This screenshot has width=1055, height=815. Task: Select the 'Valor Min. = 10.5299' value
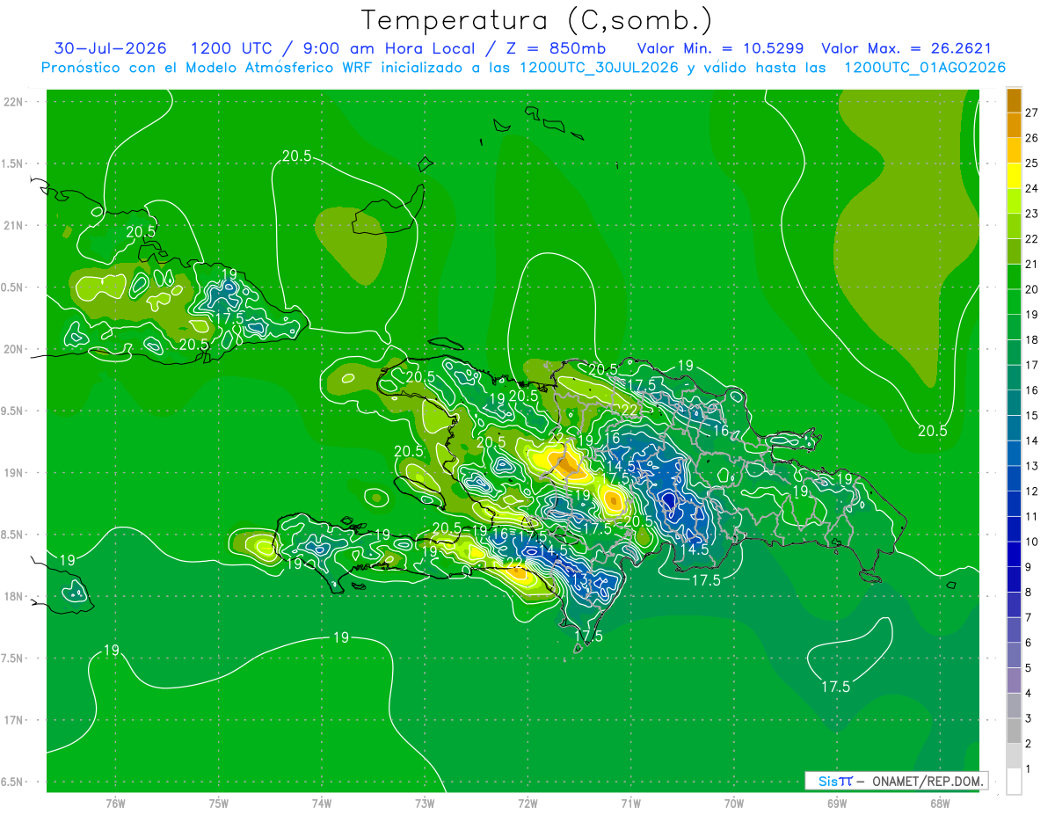pyautogui.click(x=719, y=48)
